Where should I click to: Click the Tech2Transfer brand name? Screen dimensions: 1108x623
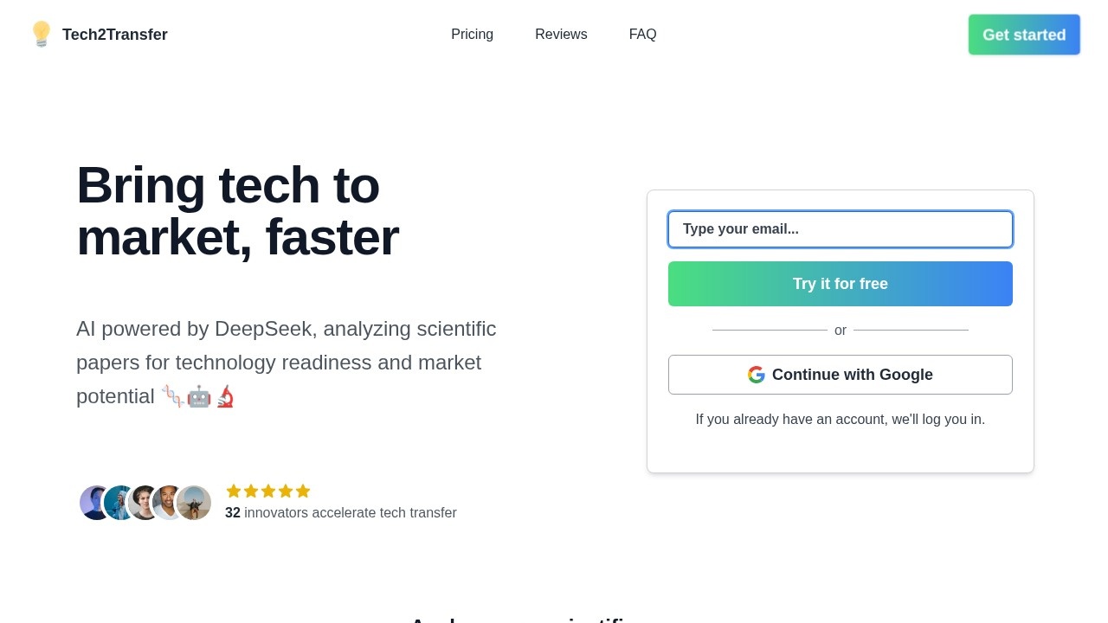115,35
